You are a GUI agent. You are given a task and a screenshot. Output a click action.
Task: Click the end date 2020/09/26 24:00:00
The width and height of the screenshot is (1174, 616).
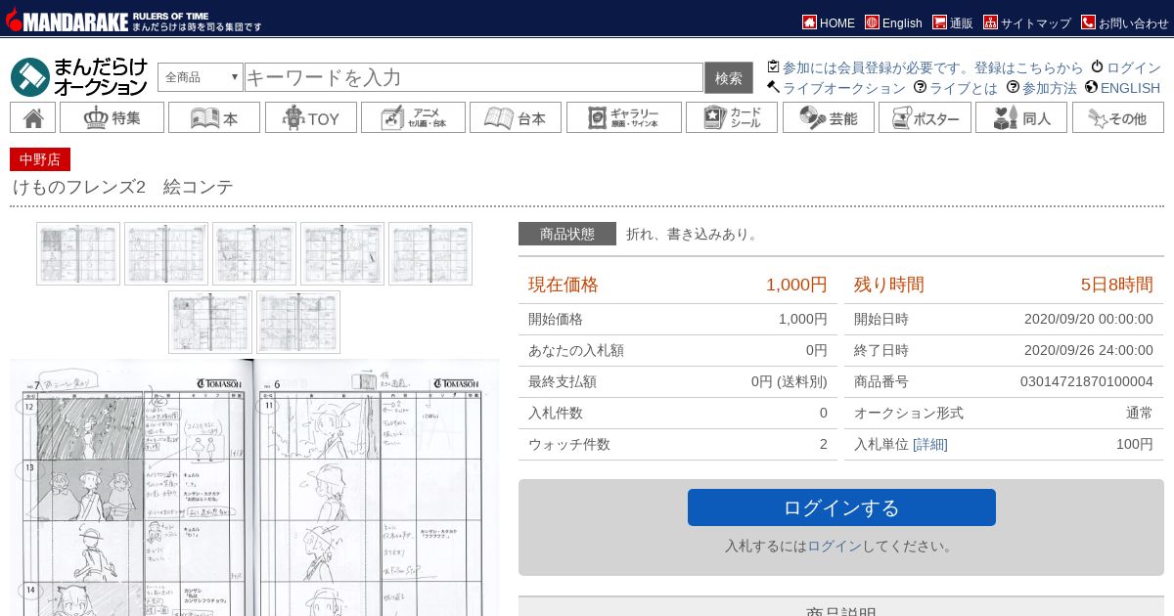click(1089, 350)
